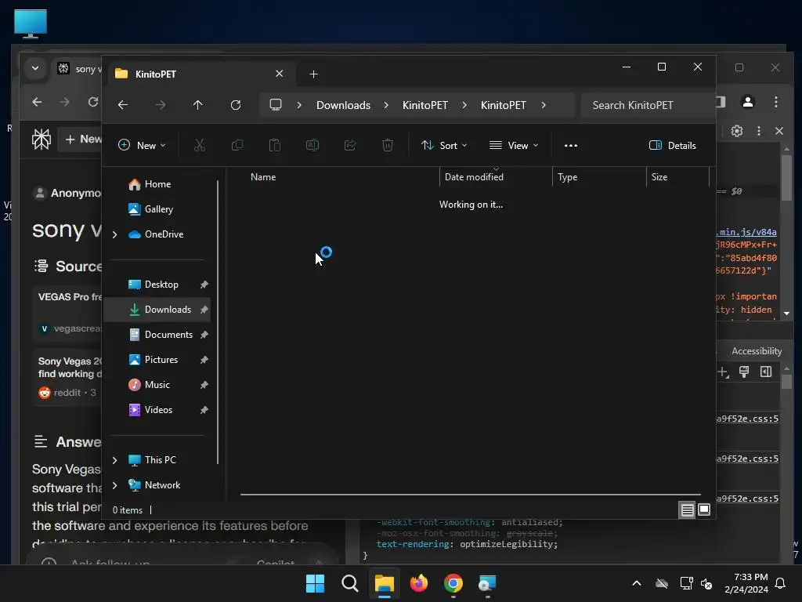Sort by Name column header
802x602 pixels.
(x=340, y=177)
